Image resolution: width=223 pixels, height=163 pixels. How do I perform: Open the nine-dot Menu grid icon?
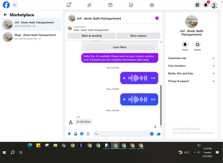[197, 5]
